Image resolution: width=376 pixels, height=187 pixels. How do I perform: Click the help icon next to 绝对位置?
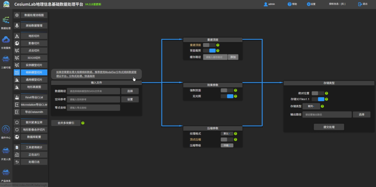click(326, 93)
